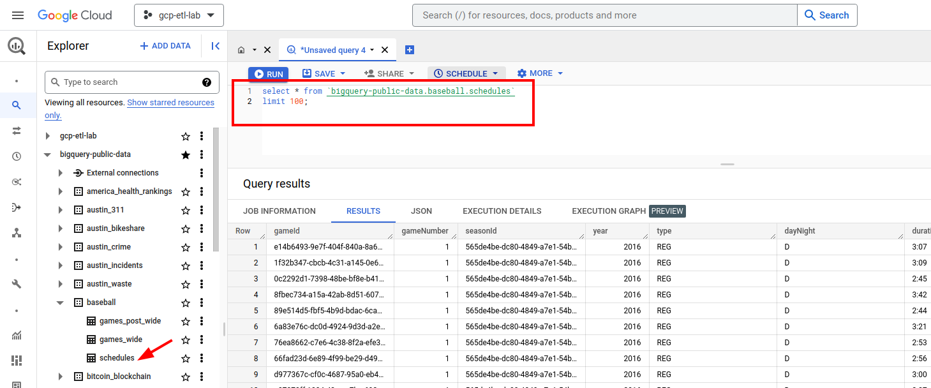Open Data transfers icon in sidebar
This screenshot has height=388, width=931.
[x=17, y=130]
